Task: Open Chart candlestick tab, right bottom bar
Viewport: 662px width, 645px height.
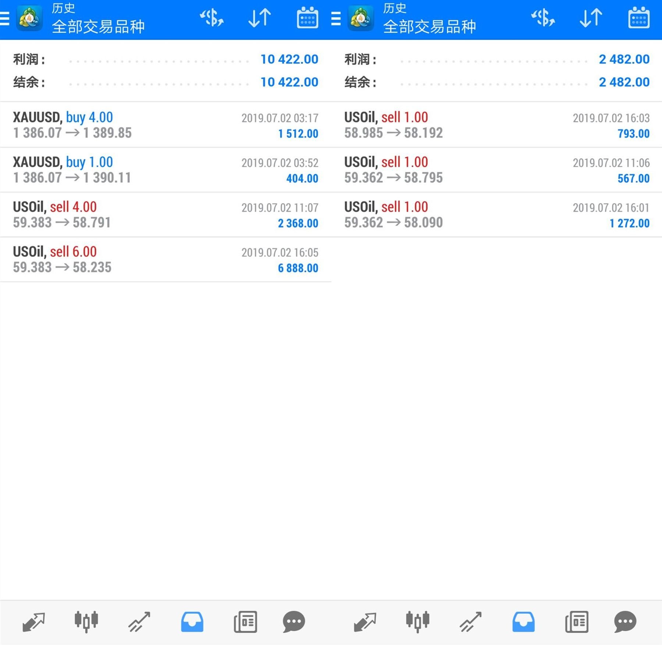Action: 417,622
